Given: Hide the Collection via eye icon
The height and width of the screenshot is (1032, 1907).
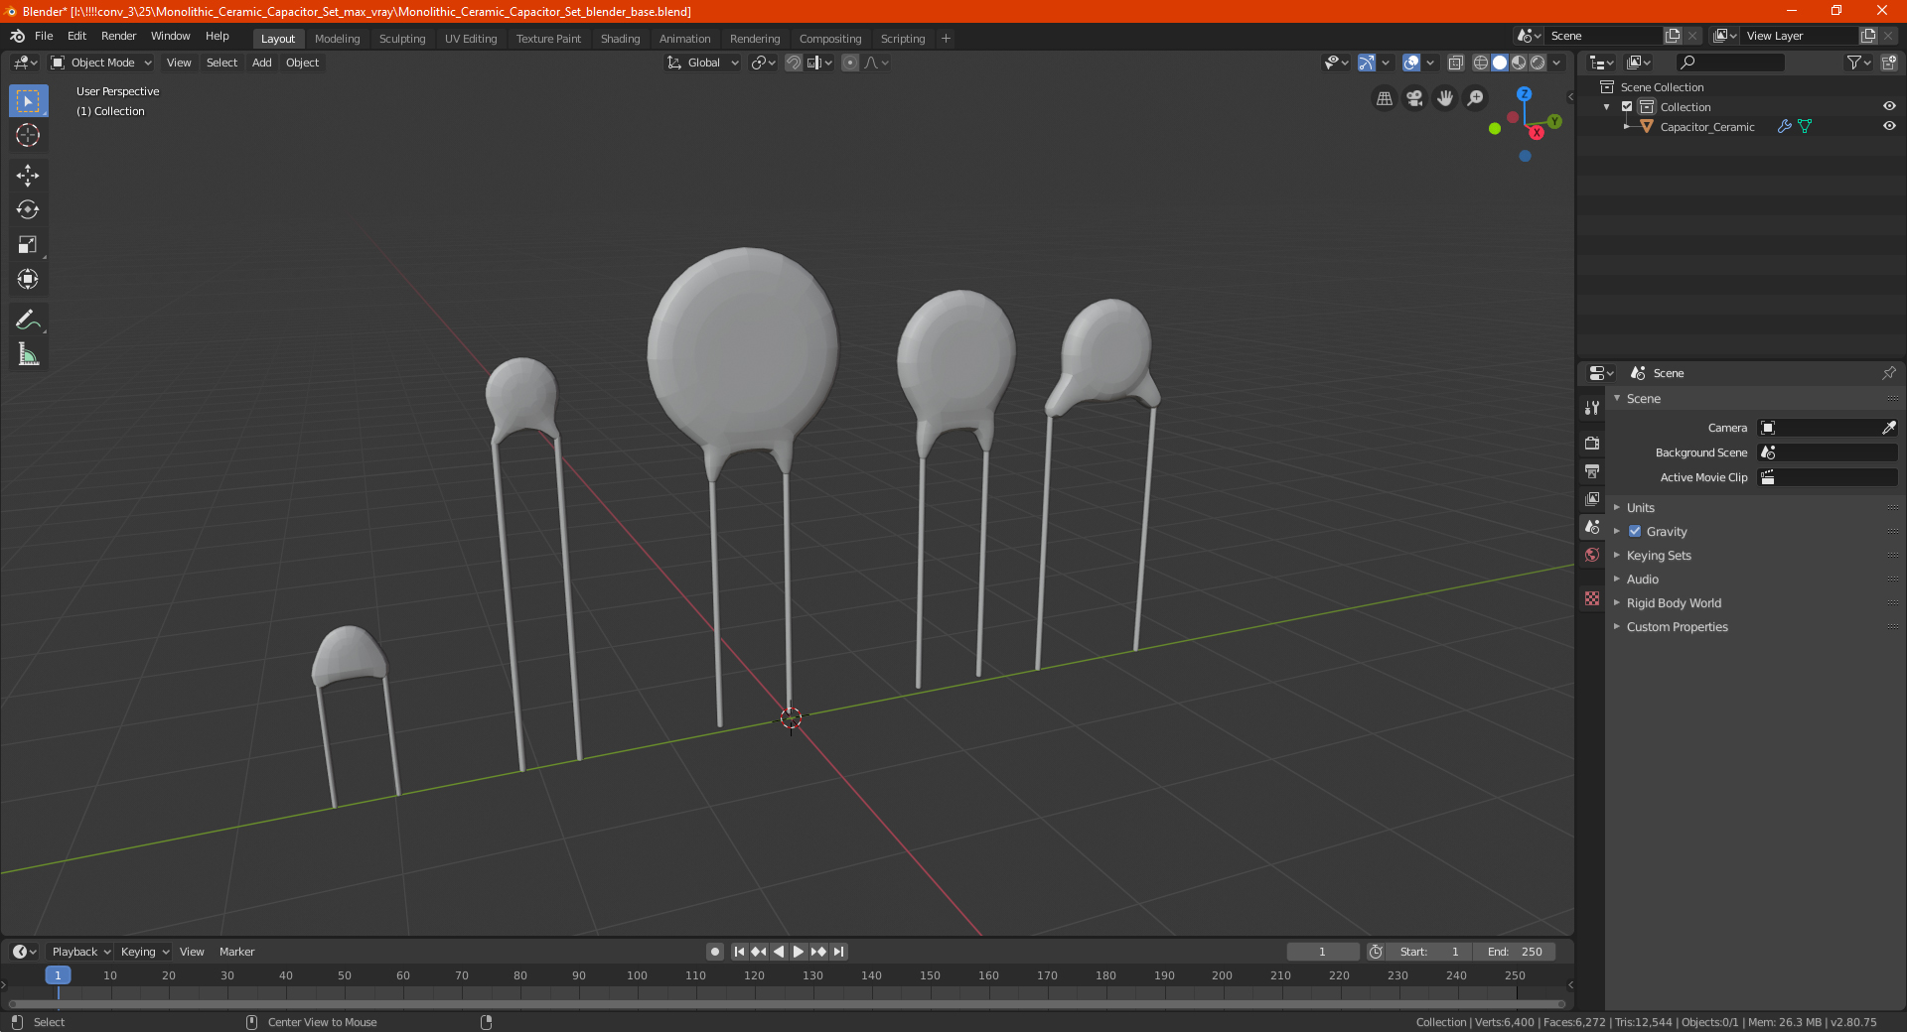Looking at the screenshot, I should click(x=1889, y=106).
